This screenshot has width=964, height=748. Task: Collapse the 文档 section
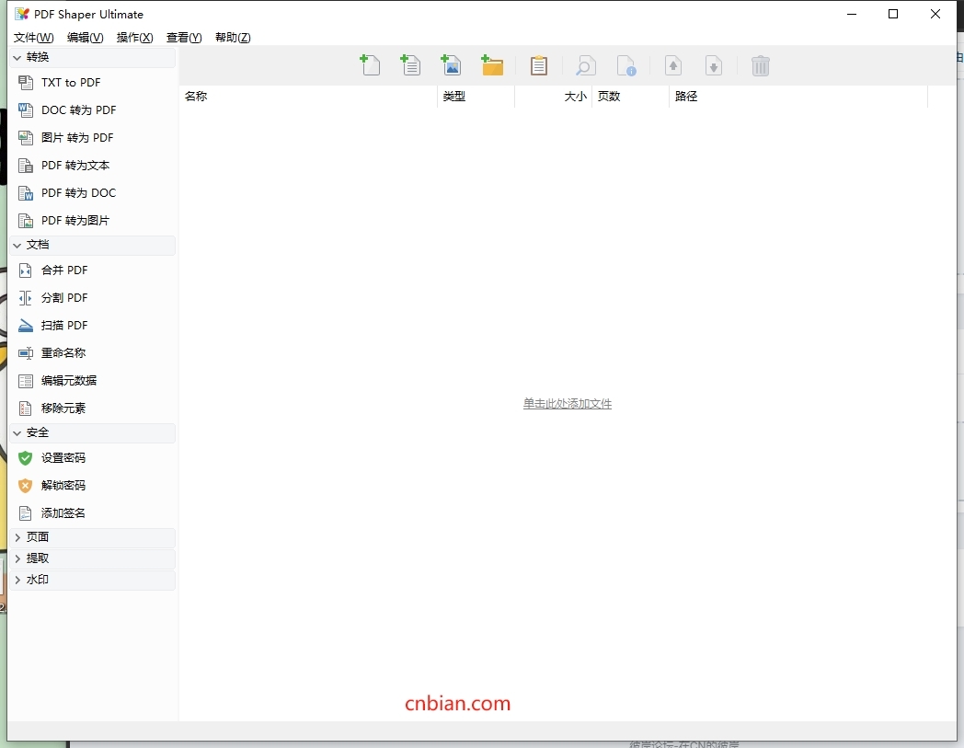(93, 245)
